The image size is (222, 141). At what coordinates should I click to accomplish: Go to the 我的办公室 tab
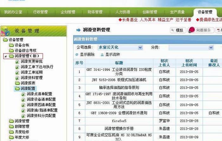[x=13, y=12]
